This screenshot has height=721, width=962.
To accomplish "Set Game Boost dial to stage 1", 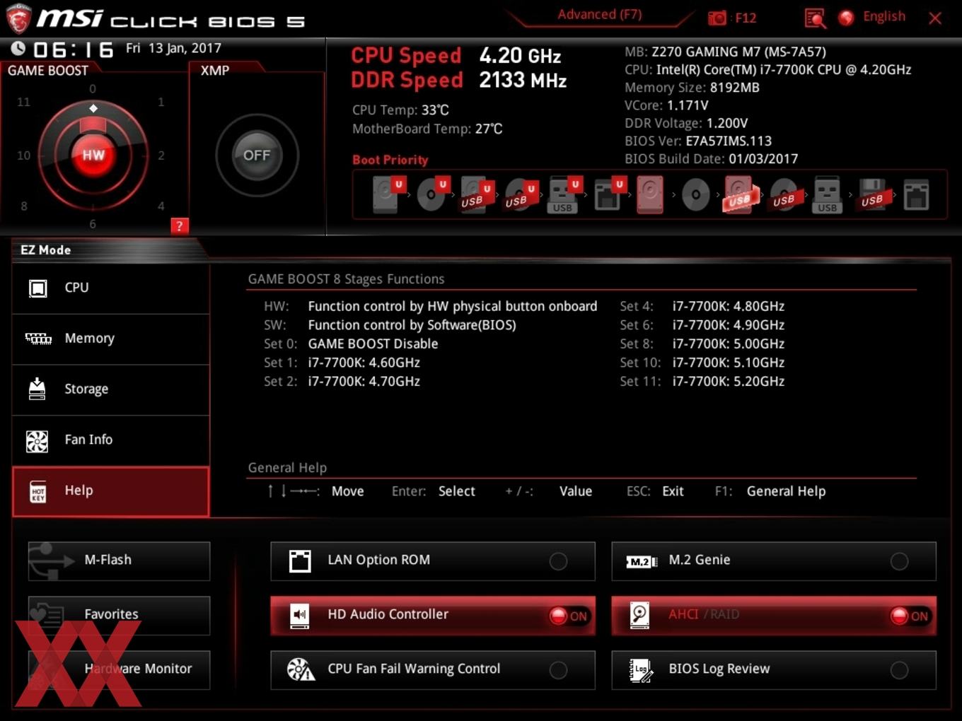I will pyautogui.click(x=161, y=102).
